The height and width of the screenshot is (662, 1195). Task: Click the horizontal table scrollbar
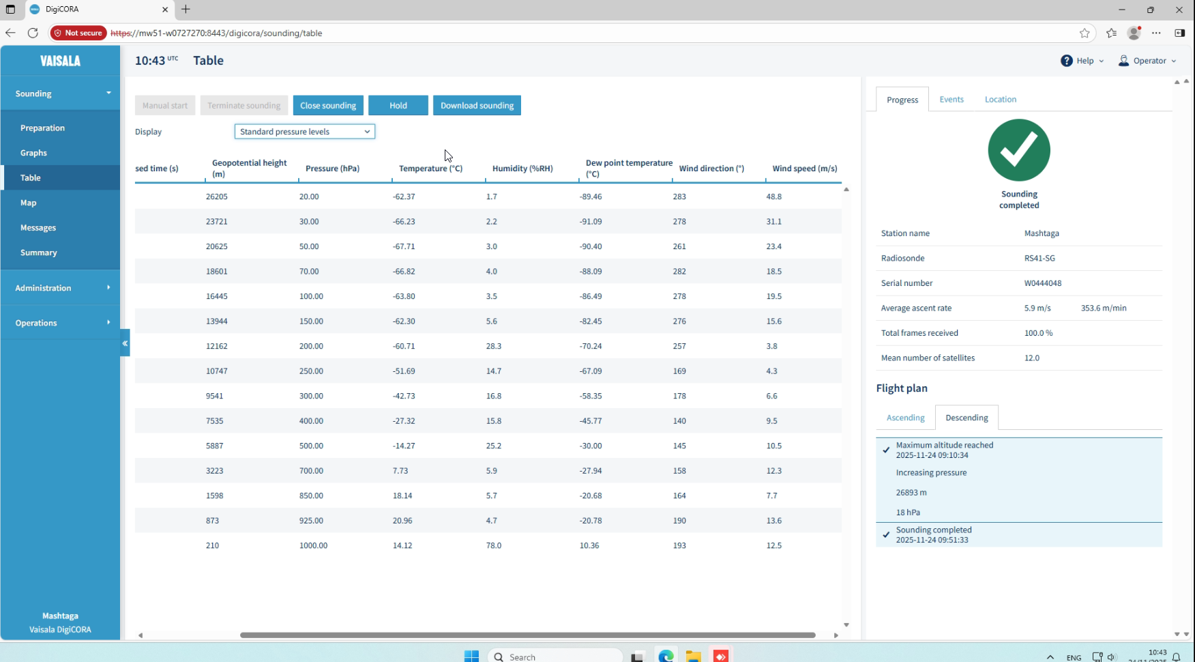coord(527,635)
